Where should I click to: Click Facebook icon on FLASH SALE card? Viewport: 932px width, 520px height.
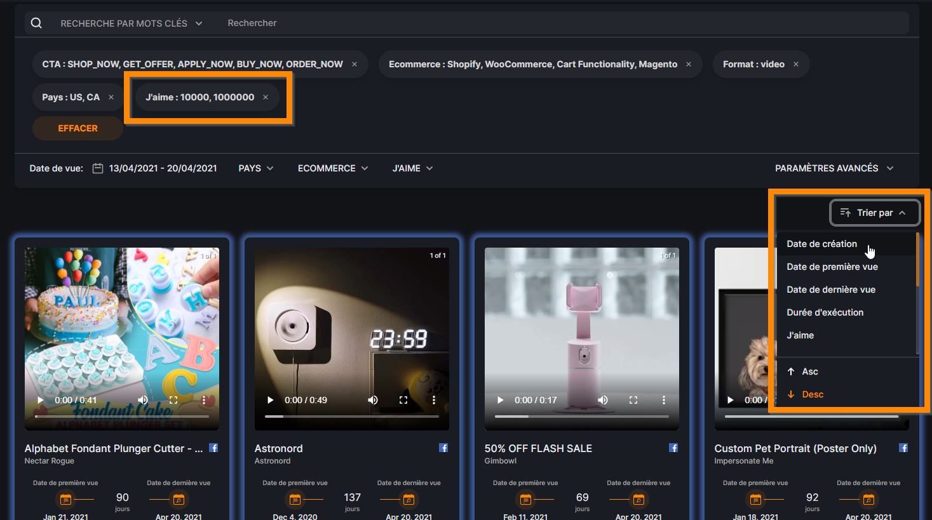coord(673,448)
